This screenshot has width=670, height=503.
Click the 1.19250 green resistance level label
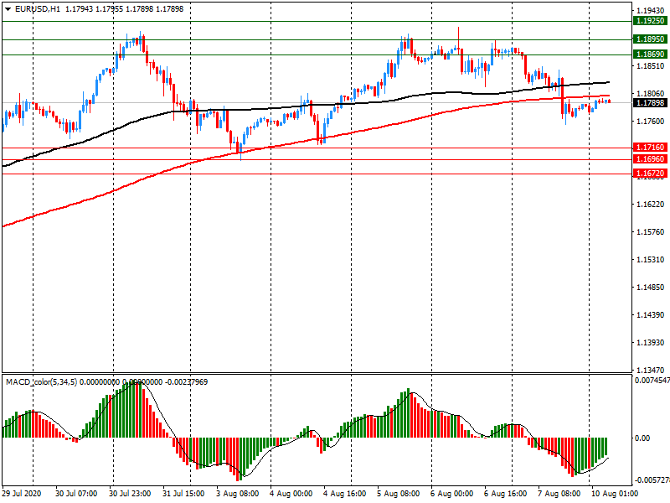coord(650,21)
